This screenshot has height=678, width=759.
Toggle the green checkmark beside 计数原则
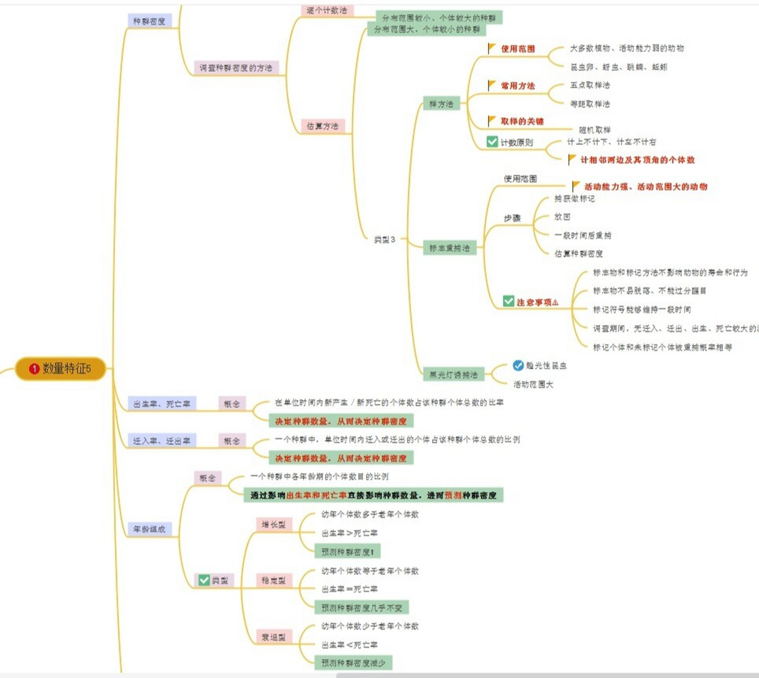tap(492, 142)
